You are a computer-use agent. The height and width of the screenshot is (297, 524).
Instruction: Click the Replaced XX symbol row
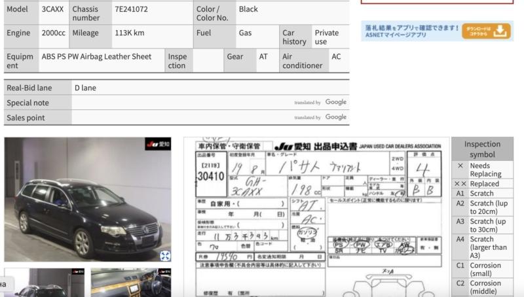(482, 184)
